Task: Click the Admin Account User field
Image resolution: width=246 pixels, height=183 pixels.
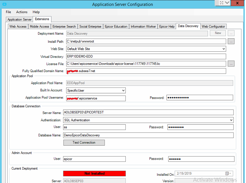Action: pyautogui.click(x=94, y=159)
